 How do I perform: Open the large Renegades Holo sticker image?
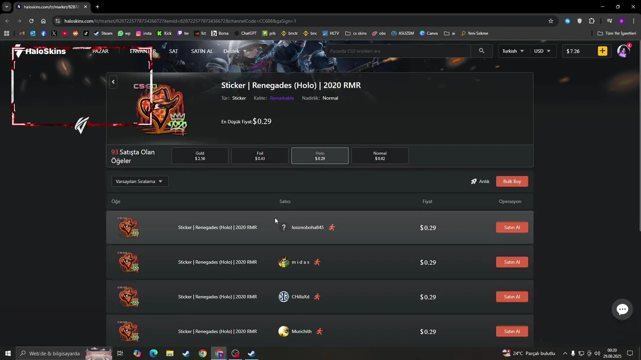click(162, 109)
